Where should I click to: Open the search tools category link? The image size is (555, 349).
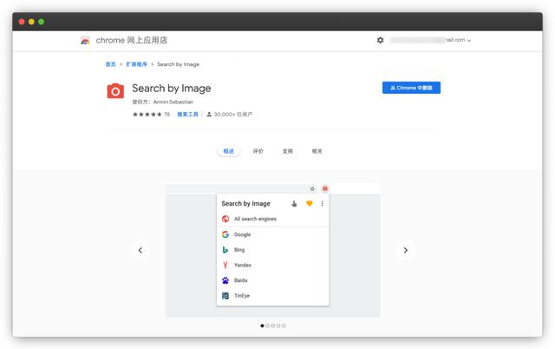coord(187,114)
